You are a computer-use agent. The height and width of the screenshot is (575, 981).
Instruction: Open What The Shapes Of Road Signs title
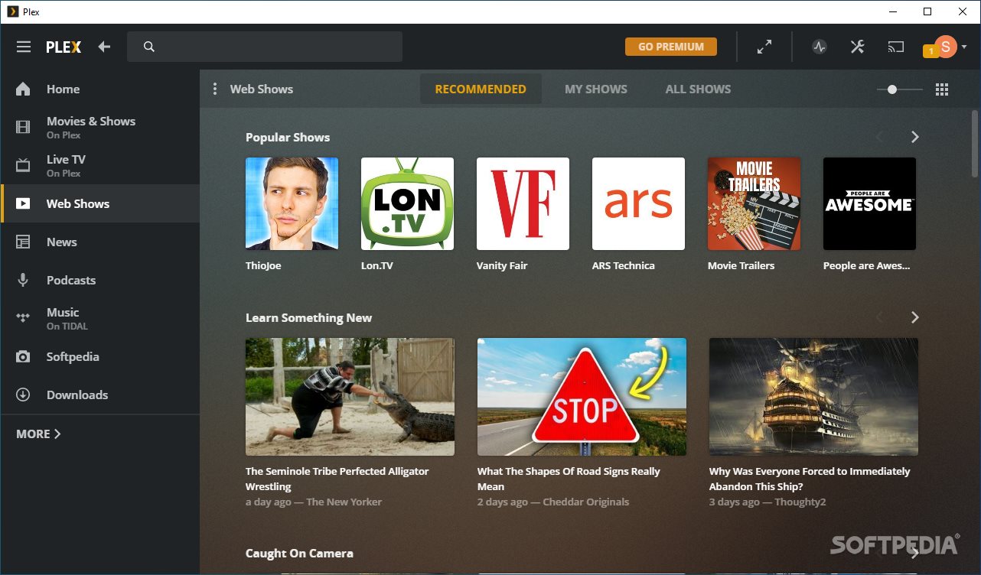[569, 479]
